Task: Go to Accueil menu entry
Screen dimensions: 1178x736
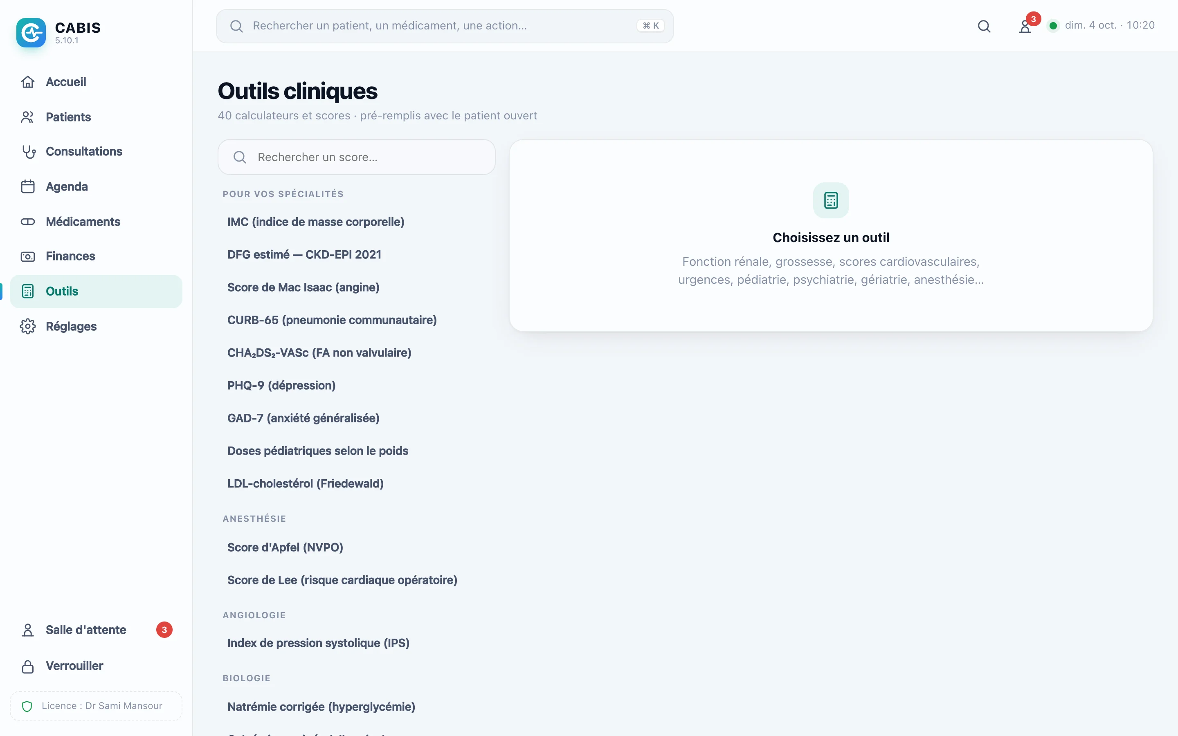Action: point(96,82)
